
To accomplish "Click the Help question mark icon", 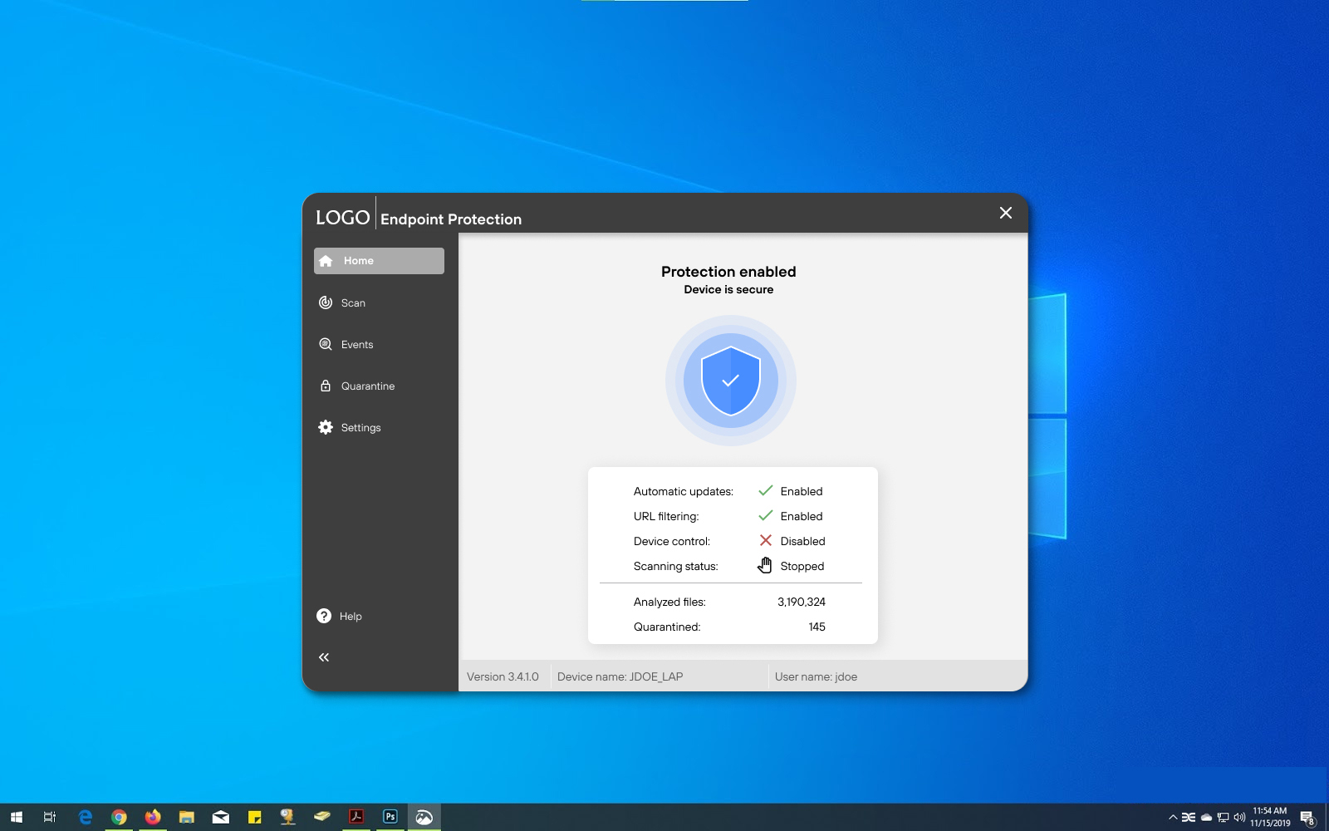I will click(x=324, y=616).
